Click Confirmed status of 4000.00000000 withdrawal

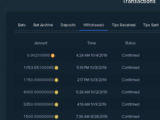pos(131,92)
